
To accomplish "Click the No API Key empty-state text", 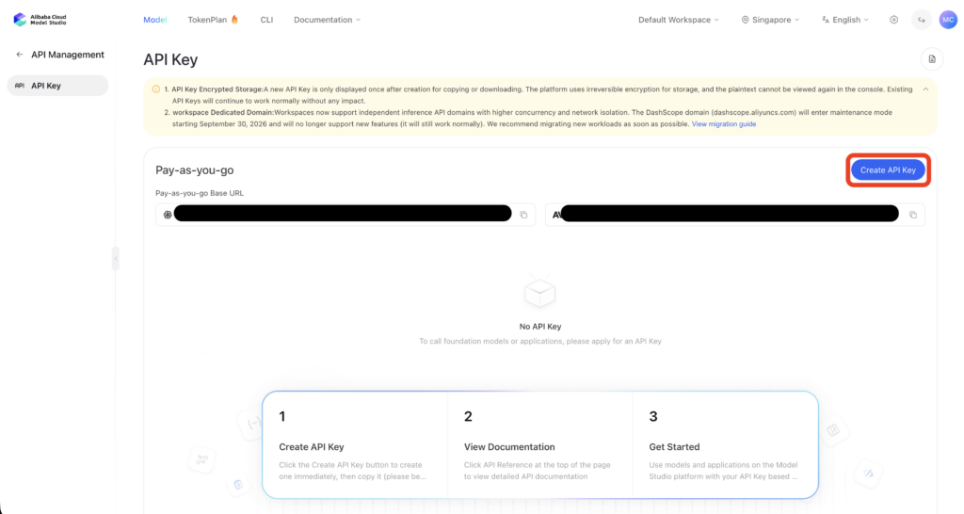I will click(x=539, y=327).
